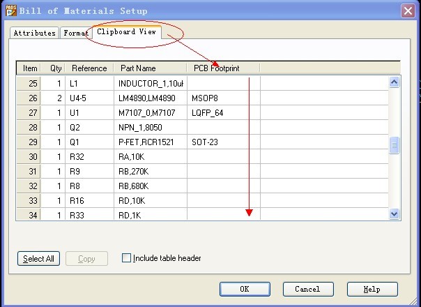Viewport: 421px width, 307px height.
Task: Click the PADS application icon in title bar
Action: point(11,10)
